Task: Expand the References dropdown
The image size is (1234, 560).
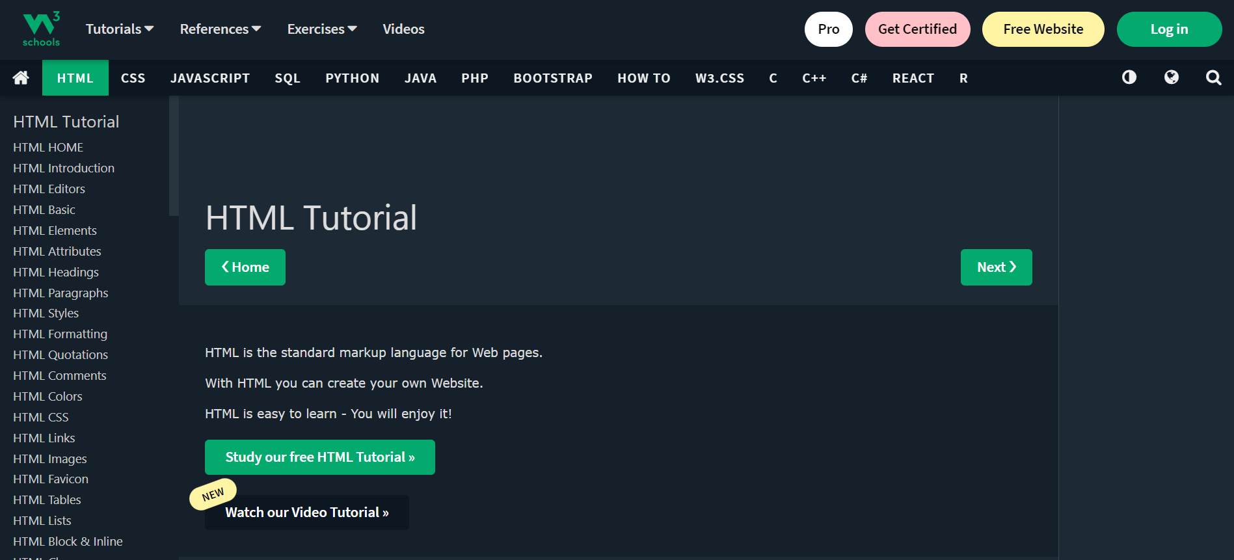Action: (x=221, y=29)
